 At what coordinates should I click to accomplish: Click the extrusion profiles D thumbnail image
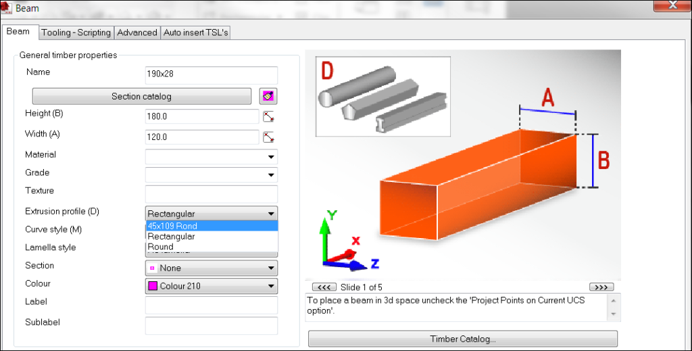pos(383,96)
